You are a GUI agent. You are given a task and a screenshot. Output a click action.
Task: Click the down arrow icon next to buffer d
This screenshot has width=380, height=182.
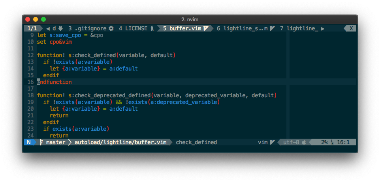[x=60, y=28]
